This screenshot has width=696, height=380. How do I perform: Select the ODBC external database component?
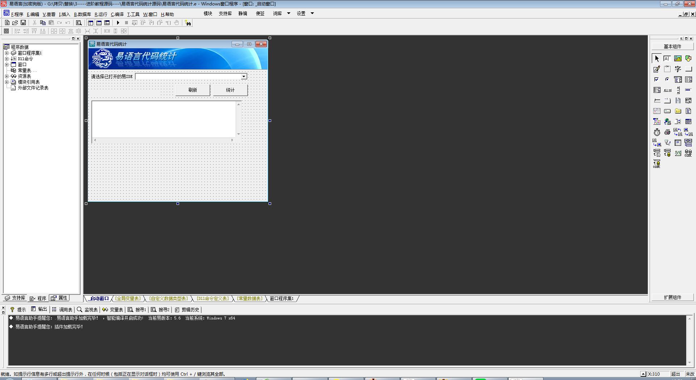[x=688, y=153]
